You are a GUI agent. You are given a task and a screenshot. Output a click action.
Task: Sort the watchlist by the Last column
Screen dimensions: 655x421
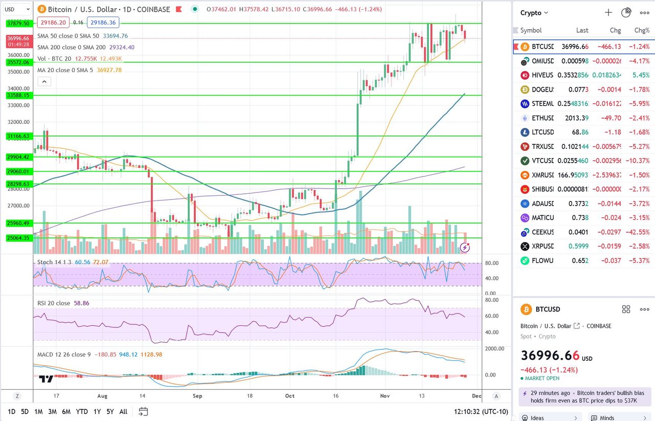(582, 30)
